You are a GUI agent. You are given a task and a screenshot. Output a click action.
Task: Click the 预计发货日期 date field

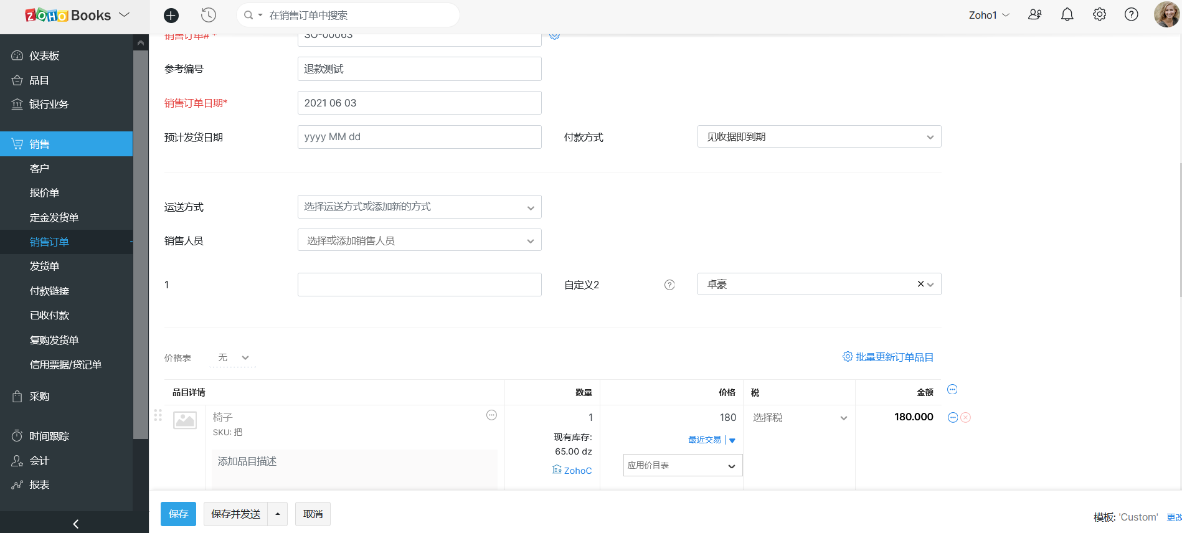pyautogui.click(x=419, y=137)
